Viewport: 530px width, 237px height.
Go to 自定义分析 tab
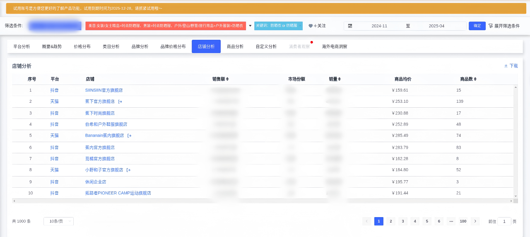(266, 46)
